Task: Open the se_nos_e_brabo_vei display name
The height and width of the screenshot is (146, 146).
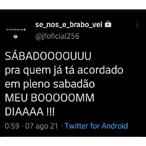Action: 69,25
